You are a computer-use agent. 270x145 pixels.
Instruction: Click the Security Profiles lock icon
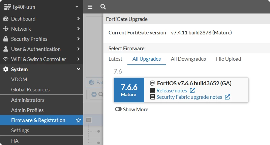click(6, 39)
